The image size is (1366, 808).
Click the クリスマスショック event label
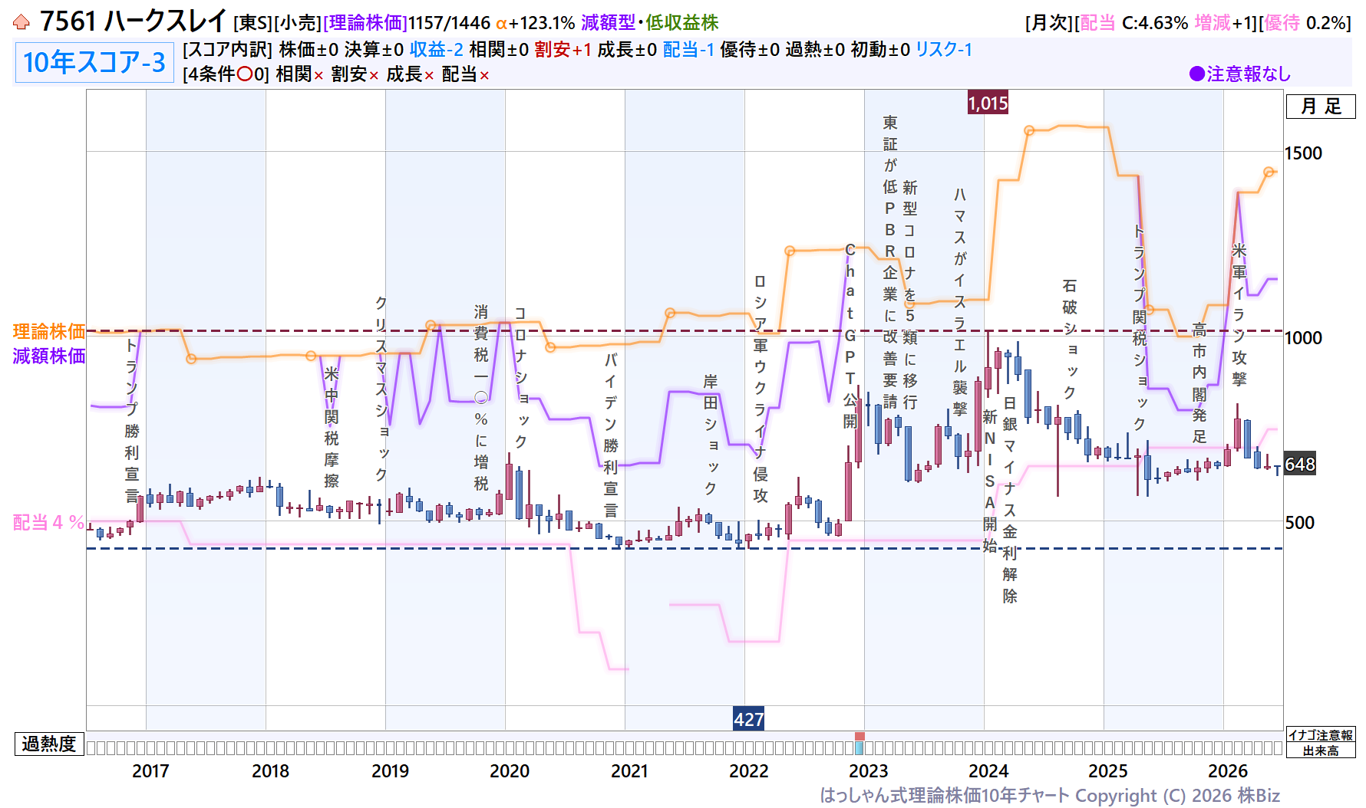[x=381, y=389]
